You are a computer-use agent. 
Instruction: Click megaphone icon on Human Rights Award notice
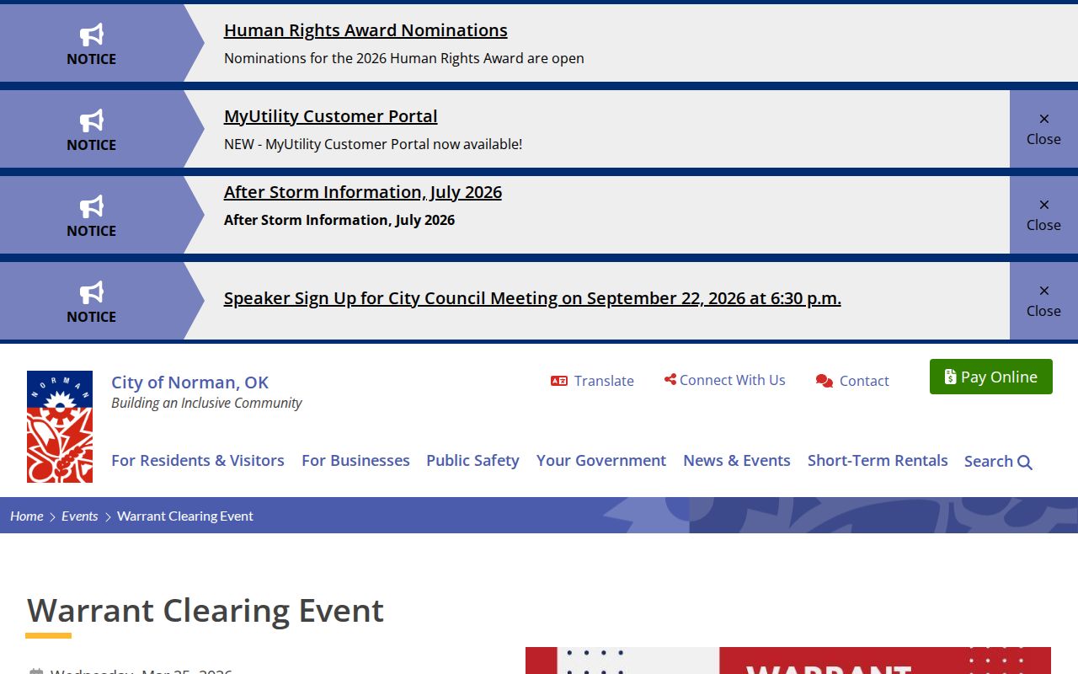92,35
